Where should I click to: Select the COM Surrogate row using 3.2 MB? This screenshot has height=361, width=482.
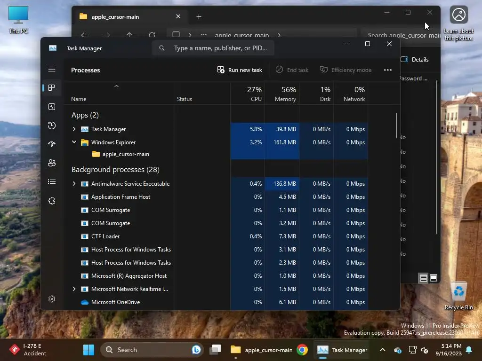coord(217,223)
